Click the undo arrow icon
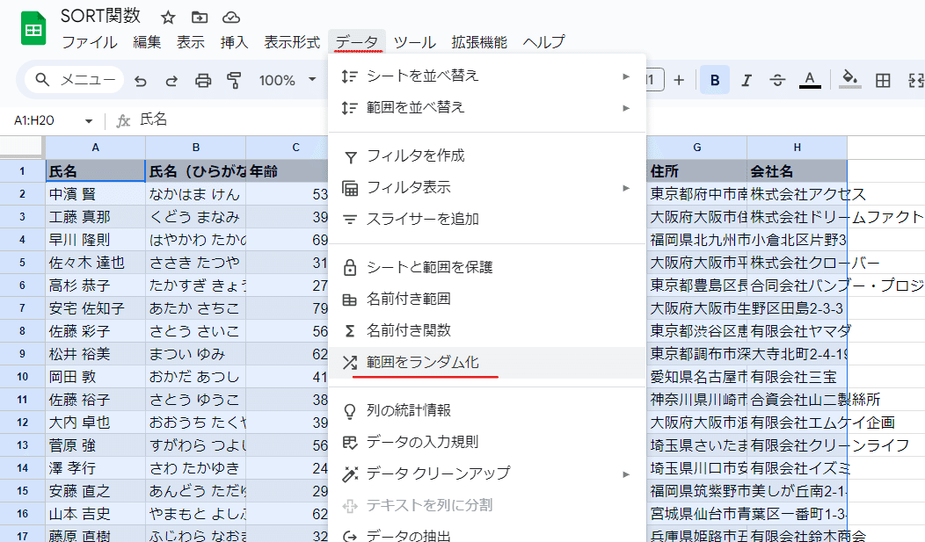Viewport: 925px width, 542px height. pos(141,80)
